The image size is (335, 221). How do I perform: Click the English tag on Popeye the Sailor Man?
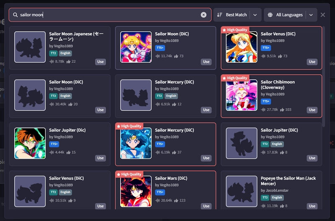tap(277, 198)
